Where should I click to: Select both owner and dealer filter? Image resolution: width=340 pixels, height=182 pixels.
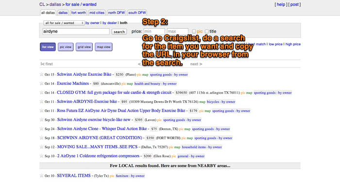tap(123, 23)
